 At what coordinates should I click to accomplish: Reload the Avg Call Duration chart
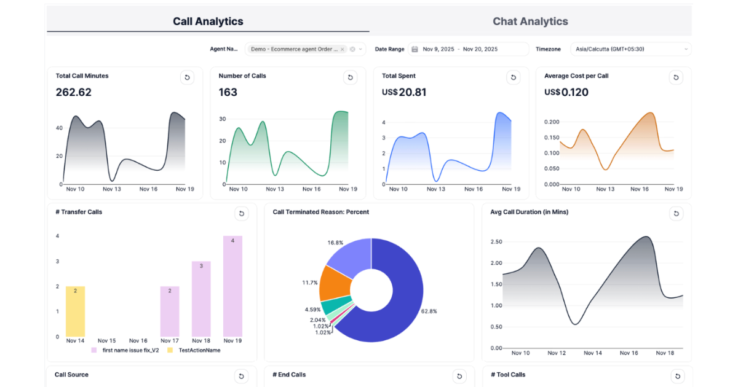[x=676, y=213]
